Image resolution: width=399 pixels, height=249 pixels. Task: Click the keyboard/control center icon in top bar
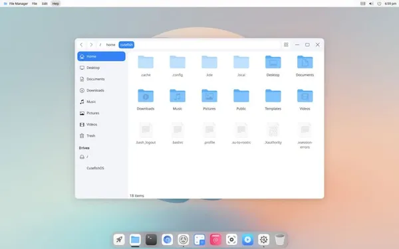point(363,3)
